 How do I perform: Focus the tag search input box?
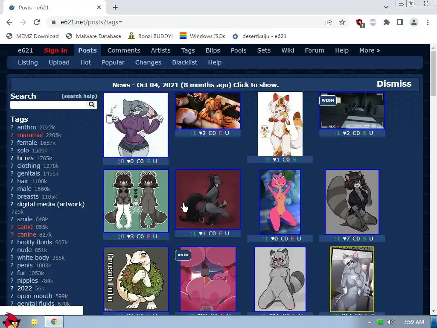click(48, 105)
